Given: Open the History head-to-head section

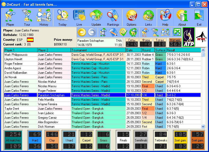Looking at the screenshot, I should click(44, 17).
